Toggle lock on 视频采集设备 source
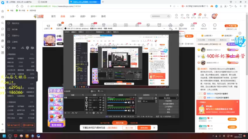This screenshot has width=248, height=139. point(103,98)
